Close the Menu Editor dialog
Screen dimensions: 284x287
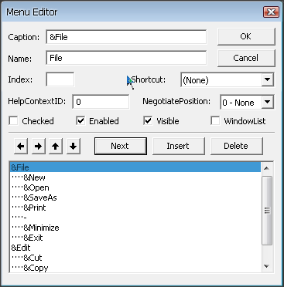click(271, 12)
